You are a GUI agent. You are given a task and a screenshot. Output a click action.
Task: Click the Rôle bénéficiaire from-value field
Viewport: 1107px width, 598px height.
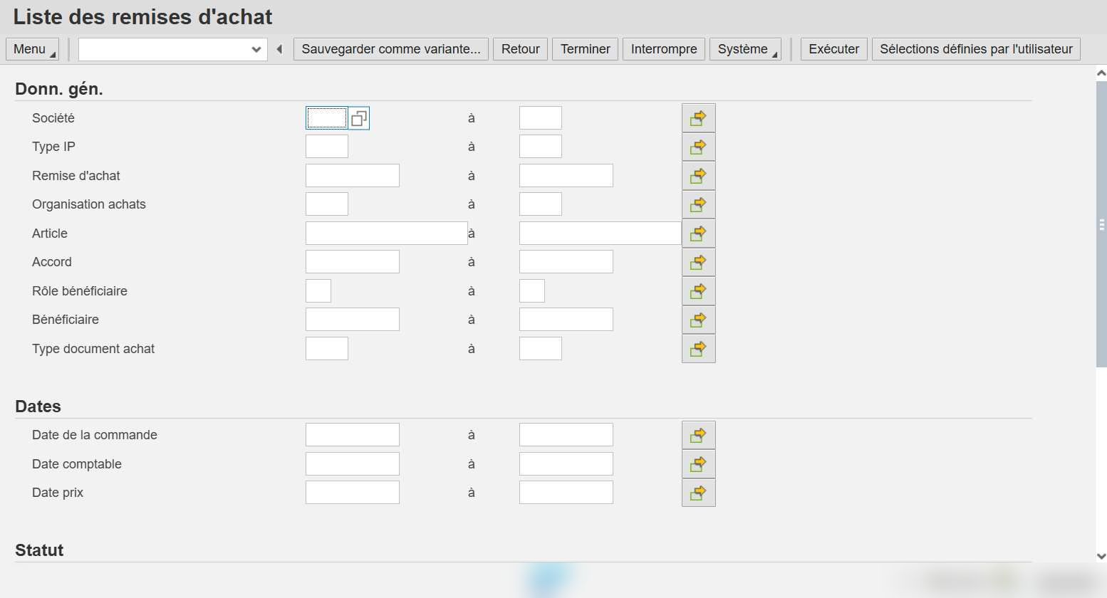pyautogui.click(x=318, y=291)
